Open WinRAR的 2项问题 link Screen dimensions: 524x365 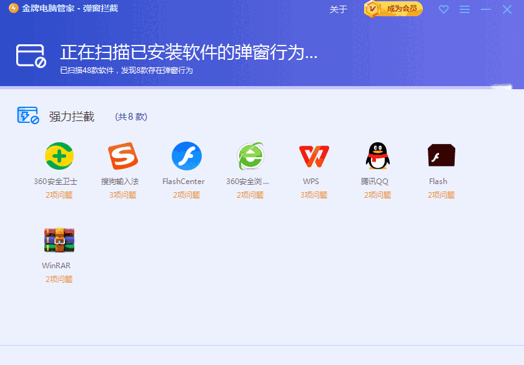pos(59,278)
